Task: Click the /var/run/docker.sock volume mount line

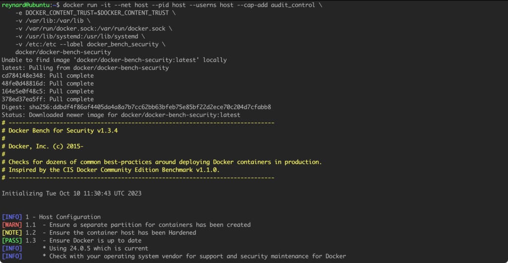Action: coord(94,28)
